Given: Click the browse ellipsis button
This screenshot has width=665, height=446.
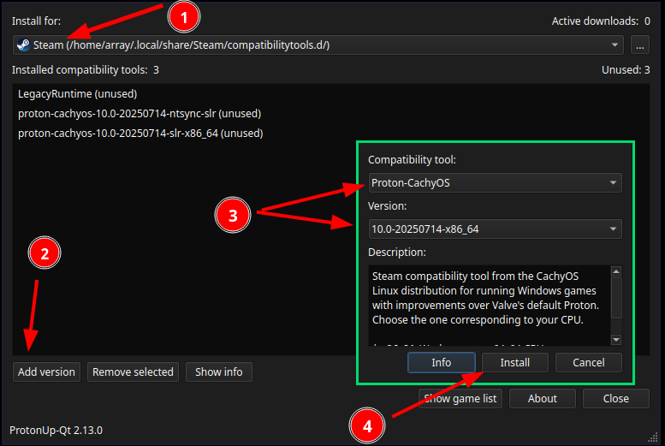Looking at the screenshot, I should pyautogui.click(x=640, y=45).
